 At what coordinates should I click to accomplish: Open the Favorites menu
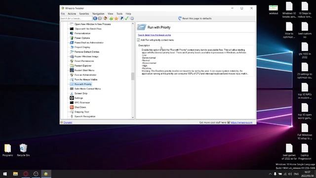[84, 14]
